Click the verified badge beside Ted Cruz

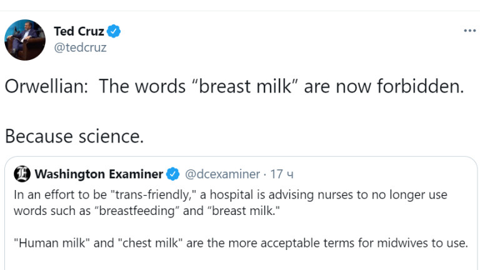[114, 31]
